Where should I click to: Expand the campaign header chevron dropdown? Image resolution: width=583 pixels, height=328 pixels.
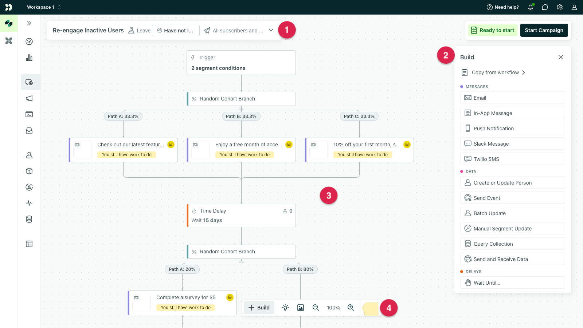(x=271, y=30)
